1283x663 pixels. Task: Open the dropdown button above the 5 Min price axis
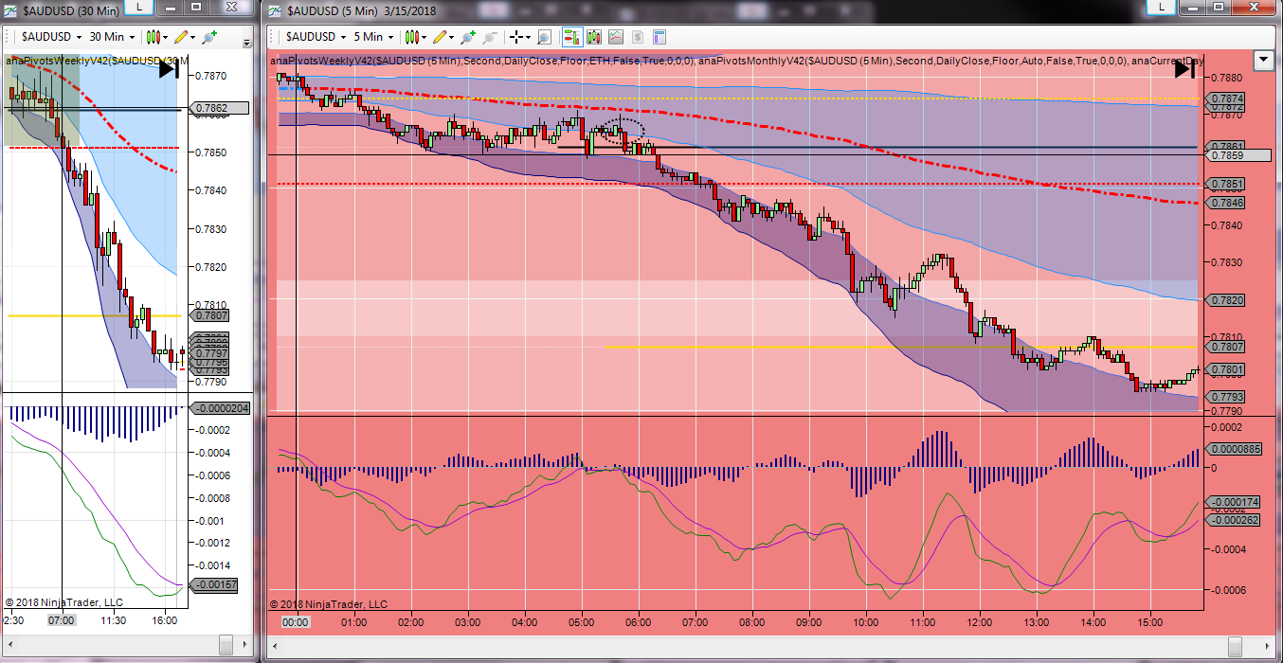(x=1263, y=61)
